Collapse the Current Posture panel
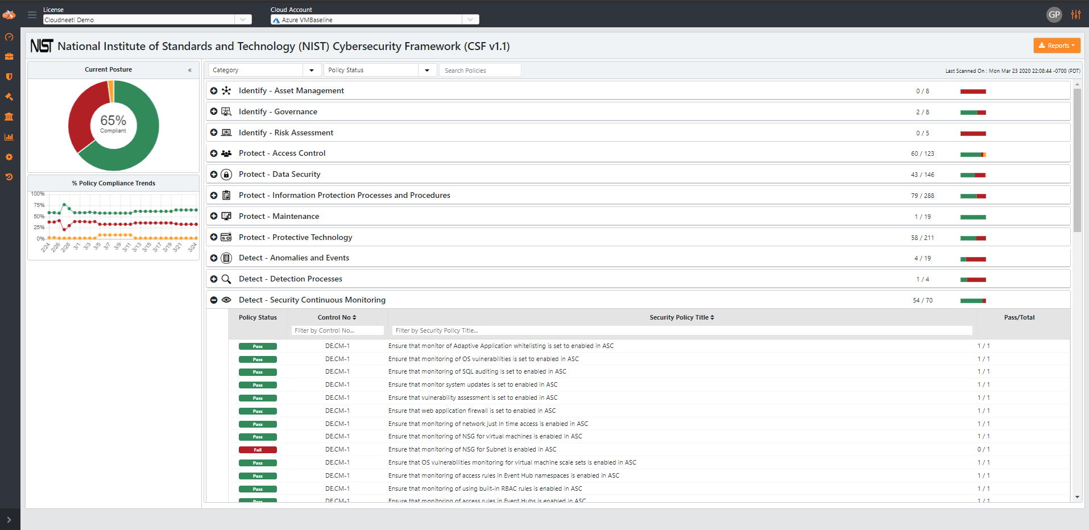 190,70
